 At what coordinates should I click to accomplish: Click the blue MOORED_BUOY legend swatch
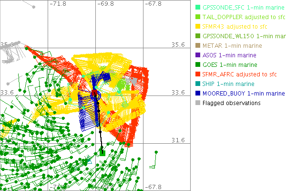coord(198,93)
